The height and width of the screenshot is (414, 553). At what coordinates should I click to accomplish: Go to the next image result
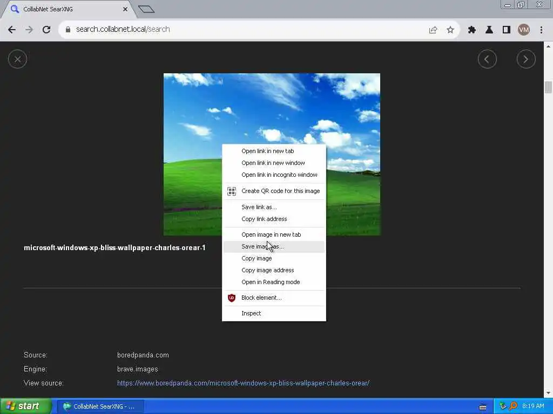(x=526, y=59)
